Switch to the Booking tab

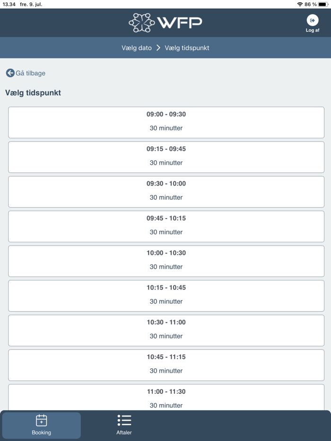click(41, 425)
